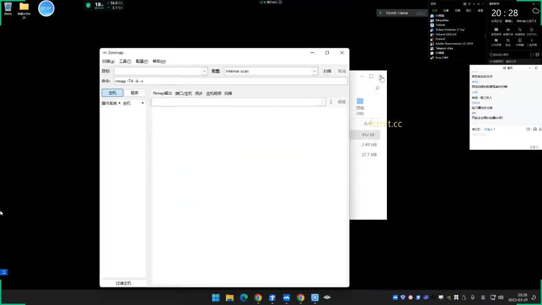Click the weather cloud icon by clock
The width and height of the screenshot is (542, 305).
536,11
